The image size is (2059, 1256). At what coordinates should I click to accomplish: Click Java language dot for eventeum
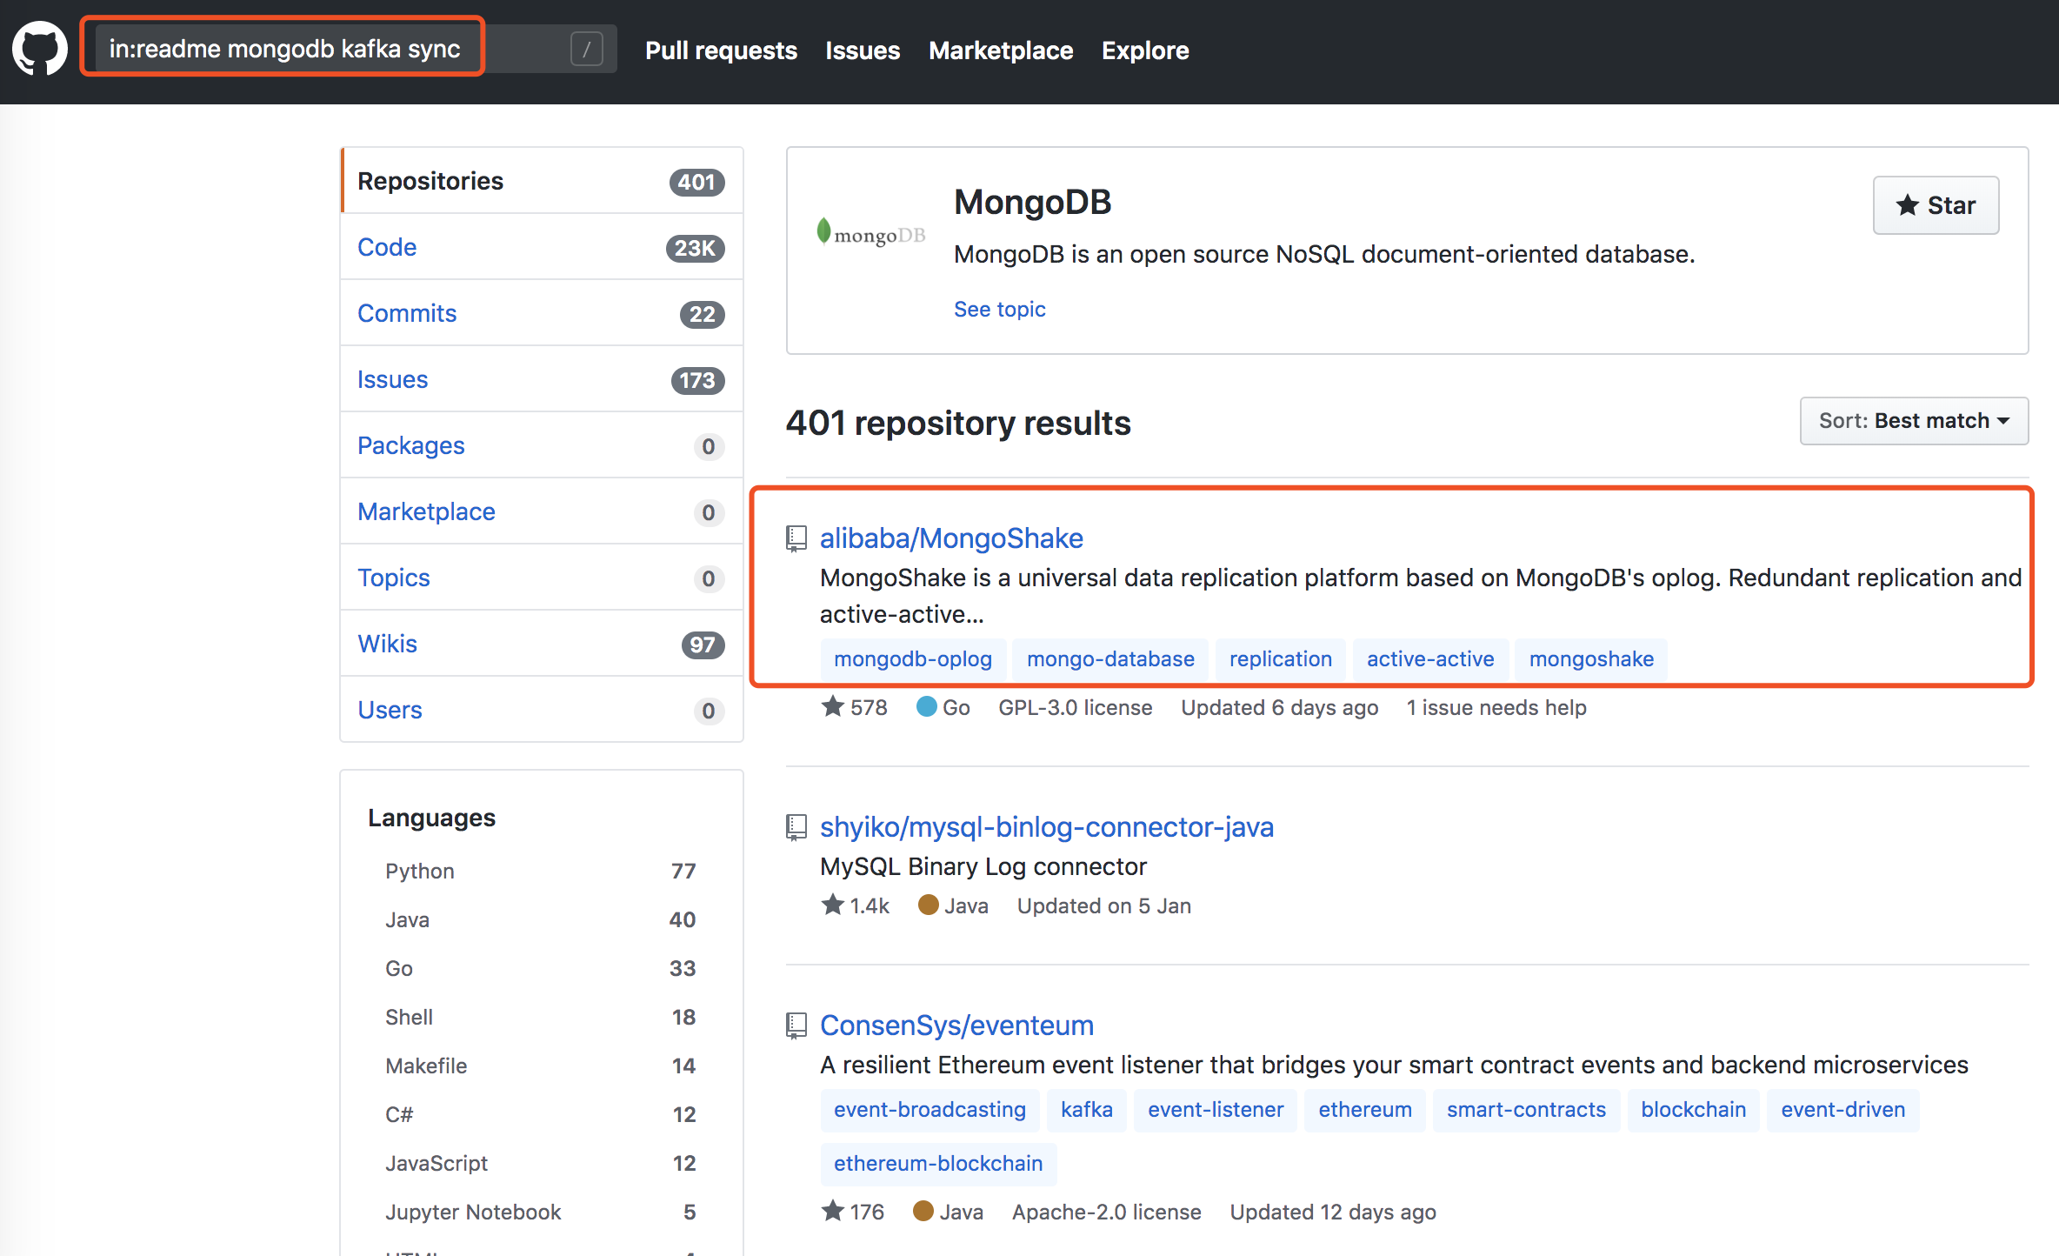click(x=923, y=1211)
